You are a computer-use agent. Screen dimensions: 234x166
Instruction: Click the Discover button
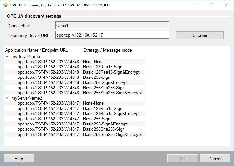[199, 35]
